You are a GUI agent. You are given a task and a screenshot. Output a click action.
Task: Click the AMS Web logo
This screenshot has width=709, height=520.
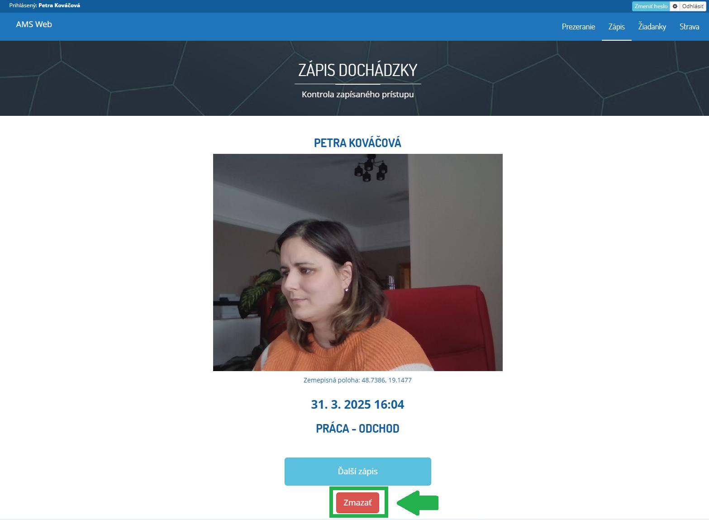pyautogui.click(x=33, y=24)
